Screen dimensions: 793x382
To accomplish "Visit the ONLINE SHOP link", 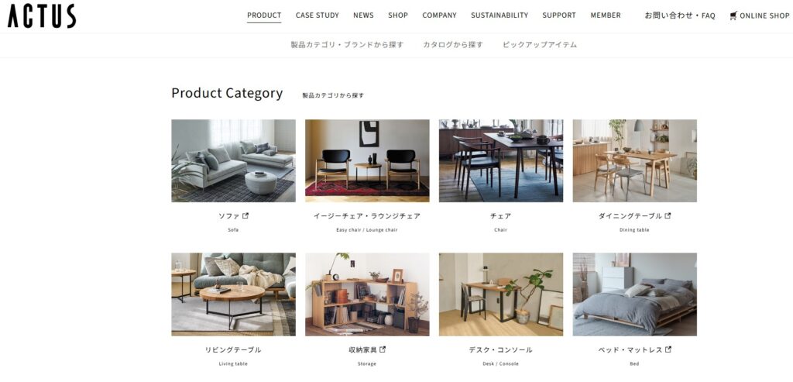I will point(764,15).
